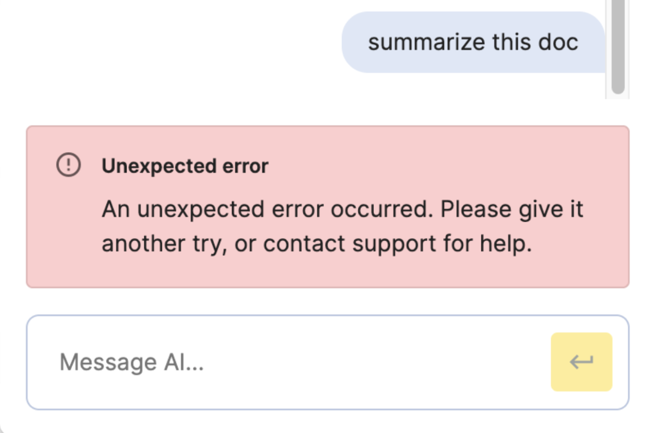Click the bold word "error" in the alert title
This screenshot has height=433, width=648.
click(245, 166)
